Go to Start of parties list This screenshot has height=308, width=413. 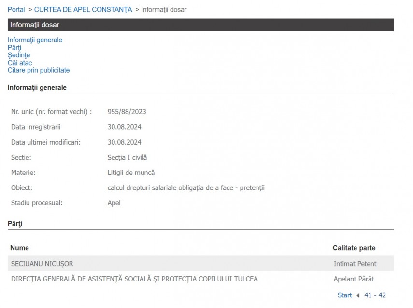pyautogui.click(x=344, y=295)
